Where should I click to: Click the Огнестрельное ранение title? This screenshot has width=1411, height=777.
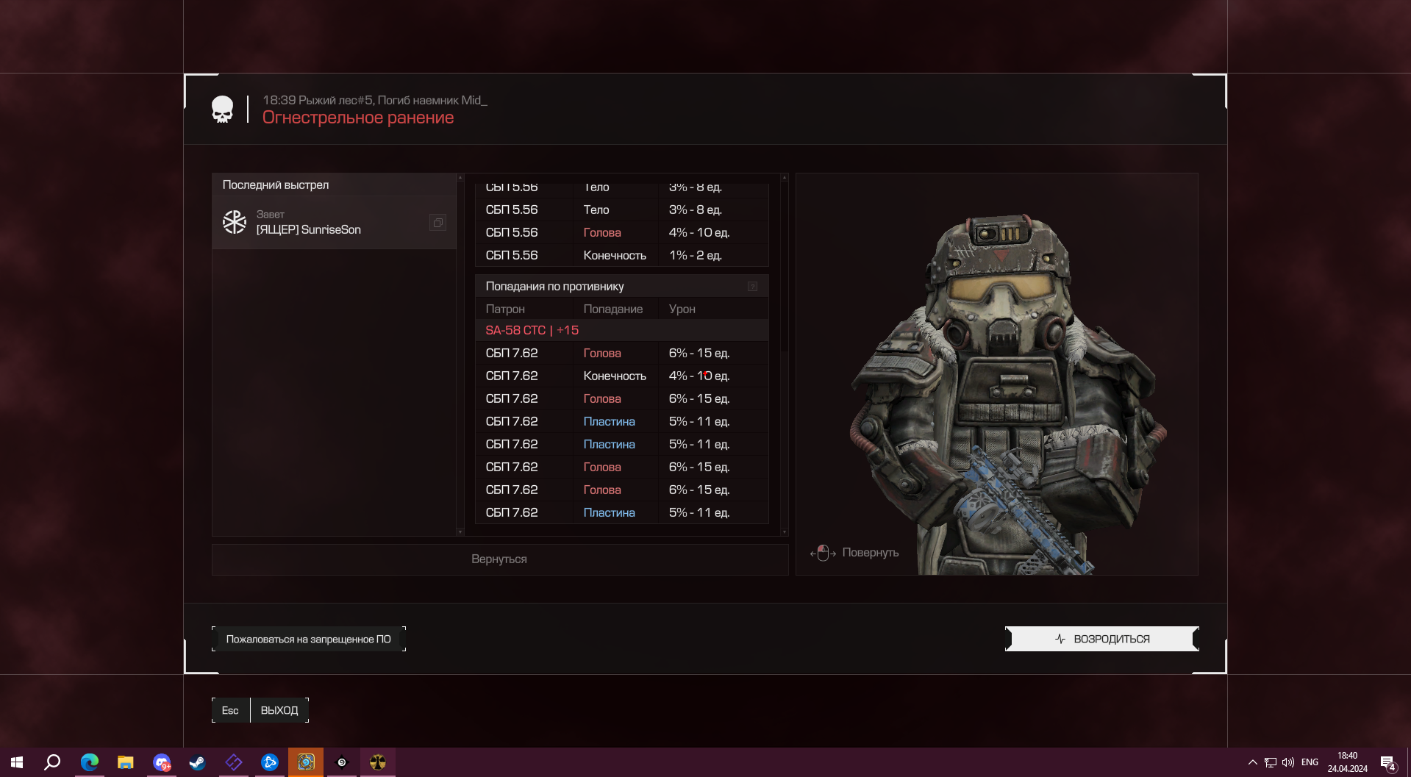[x=358, y=118]
